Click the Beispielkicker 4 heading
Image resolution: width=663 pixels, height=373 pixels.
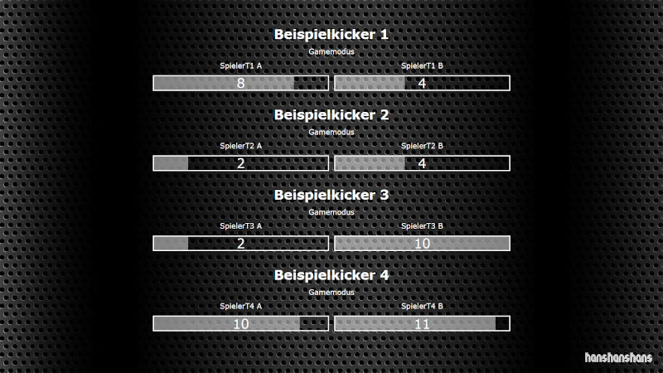pos(331,275)
